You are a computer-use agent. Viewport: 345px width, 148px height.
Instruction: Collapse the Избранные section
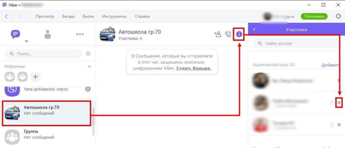tap(89, 66)
